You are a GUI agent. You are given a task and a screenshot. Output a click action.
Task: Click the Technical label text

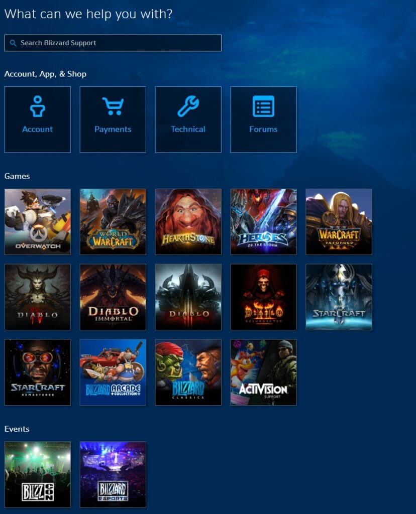(188, 129)
